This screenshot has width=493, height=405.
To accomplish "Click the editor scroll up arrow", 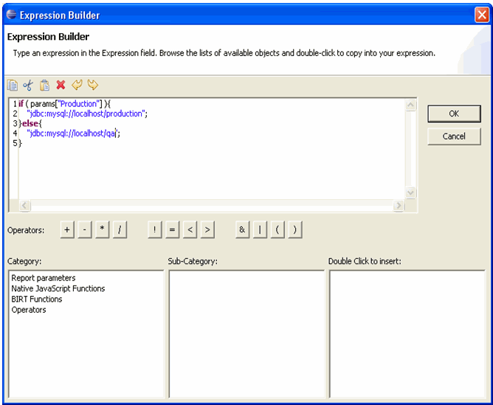I will (410, 105).
